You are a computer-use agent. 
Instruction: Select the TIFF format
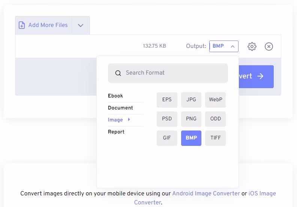[216, 138]
